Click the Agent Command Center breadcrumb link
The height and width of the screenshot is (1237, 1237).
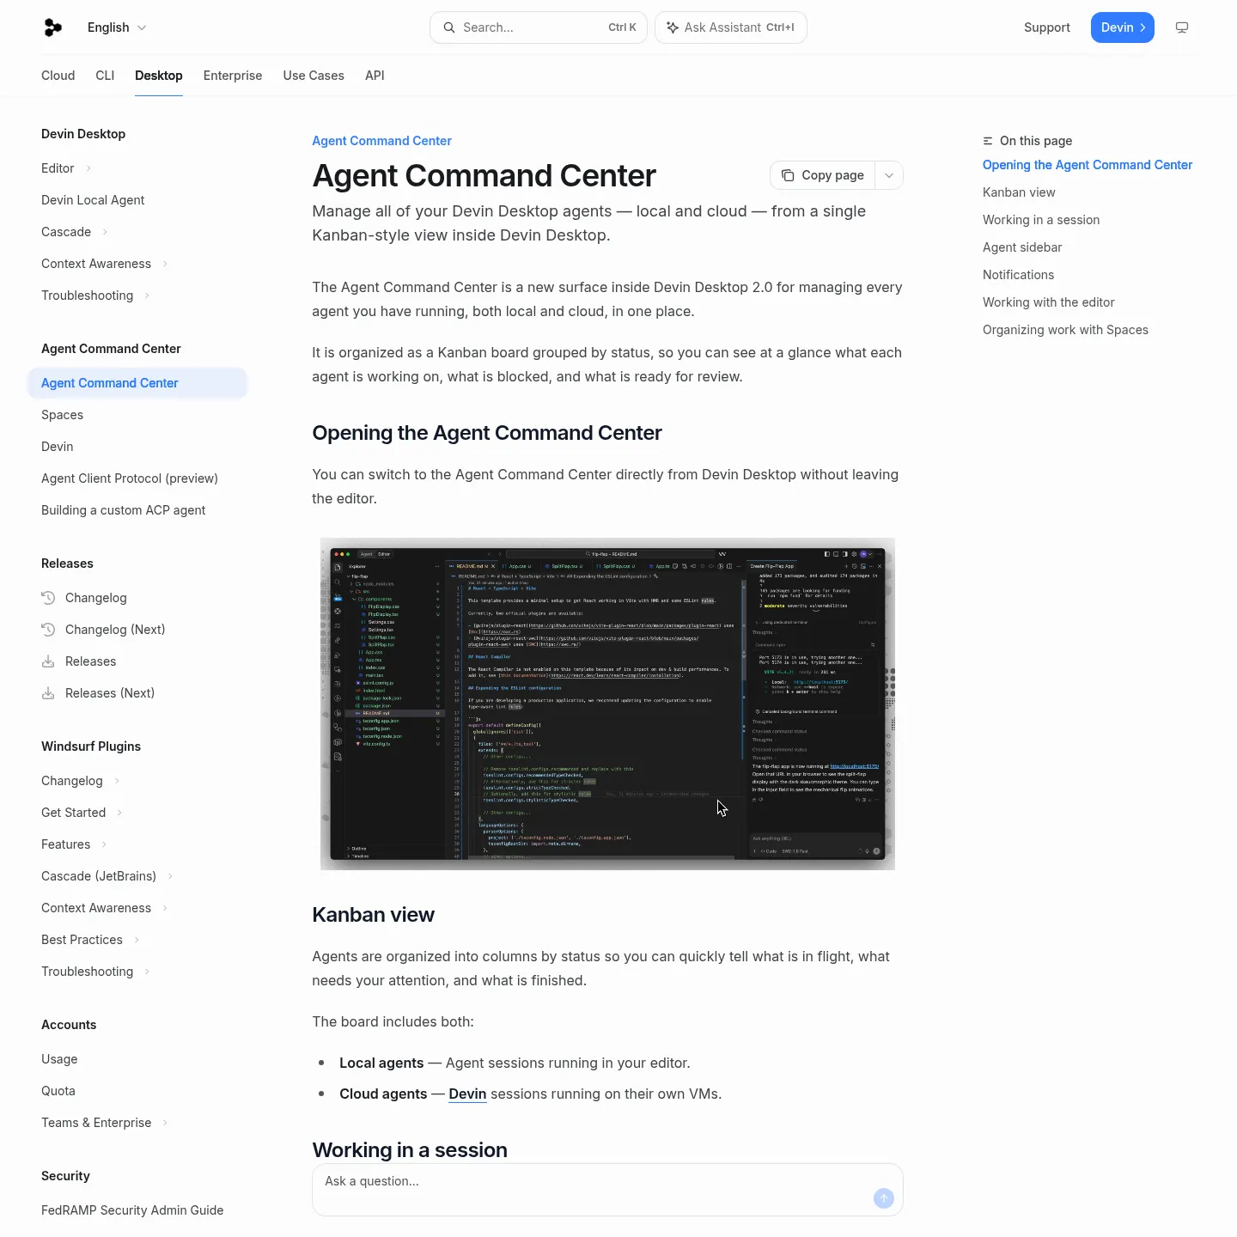tap(381, 141)
